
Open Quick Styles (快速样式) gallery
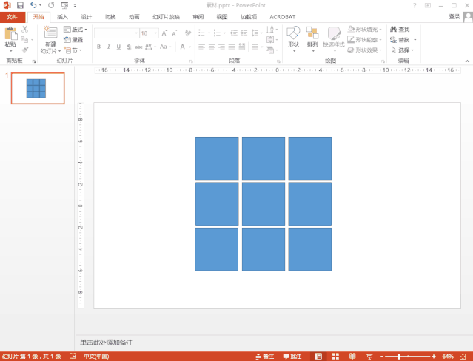pos(334,39)
